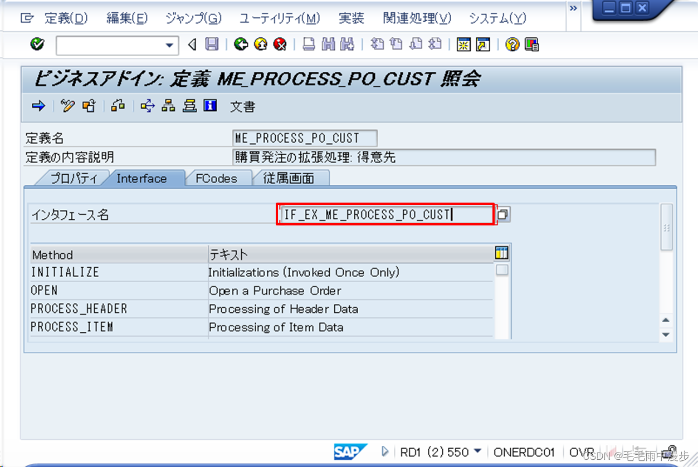Click the blue right-arrow icon in application toolbar
This screenshot has height=467, width=698.
click(x=38, y=106)
